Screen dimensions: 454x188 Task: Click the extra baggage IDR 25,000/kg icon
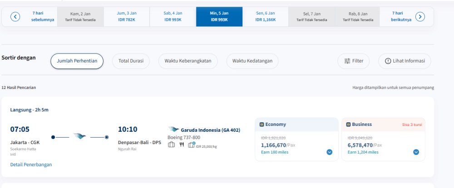coord(191,145)
